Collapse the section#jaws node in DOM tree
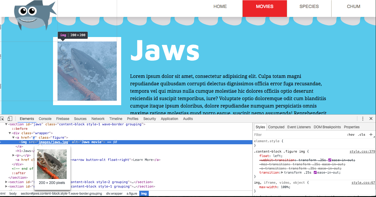376x197 pixels. pyautogui.click(x=6, y=124)
